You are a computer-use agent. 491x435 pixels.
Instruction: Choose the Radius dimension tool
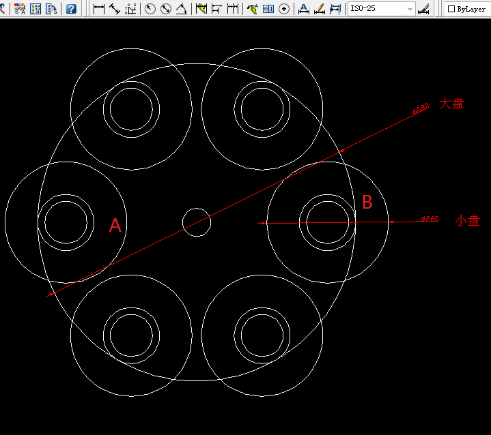click(150, 9)
